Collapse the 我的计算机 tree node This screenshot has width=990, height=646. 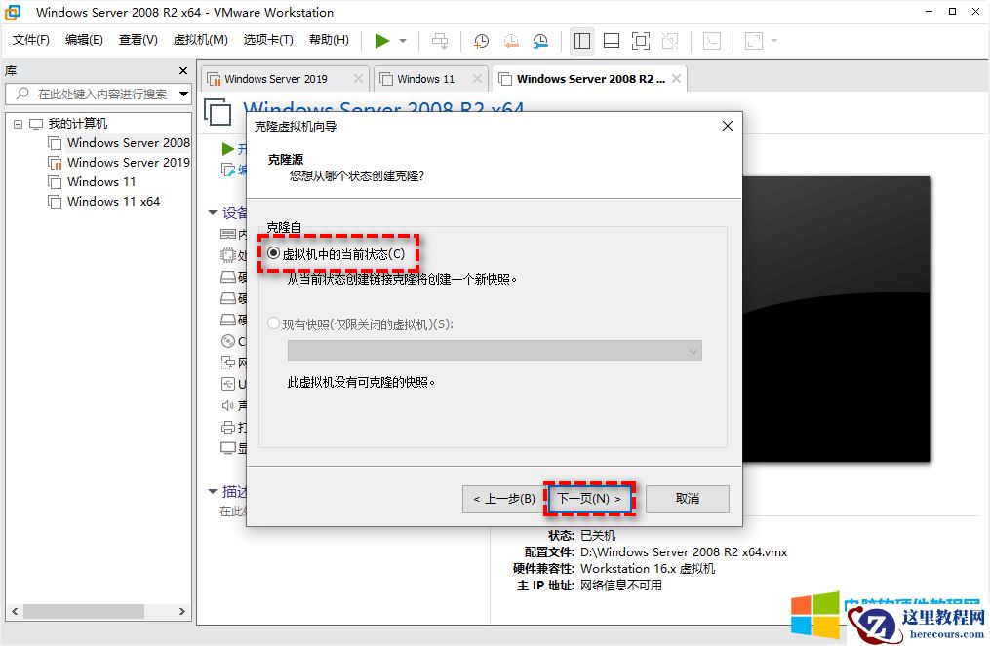(x=18, y=124)
